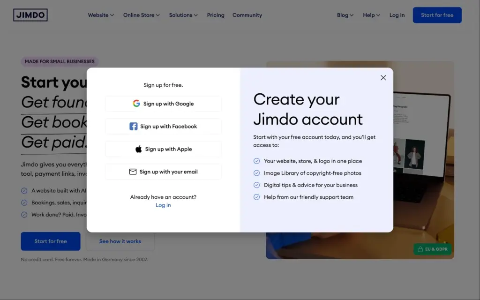480x300 pixels.
Task: Click the Facebook logo icon
Action: coord(133,126)
